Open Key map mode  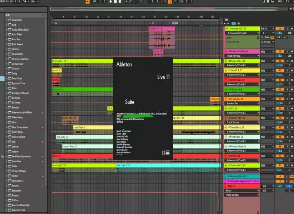click(x=272, y=2)
